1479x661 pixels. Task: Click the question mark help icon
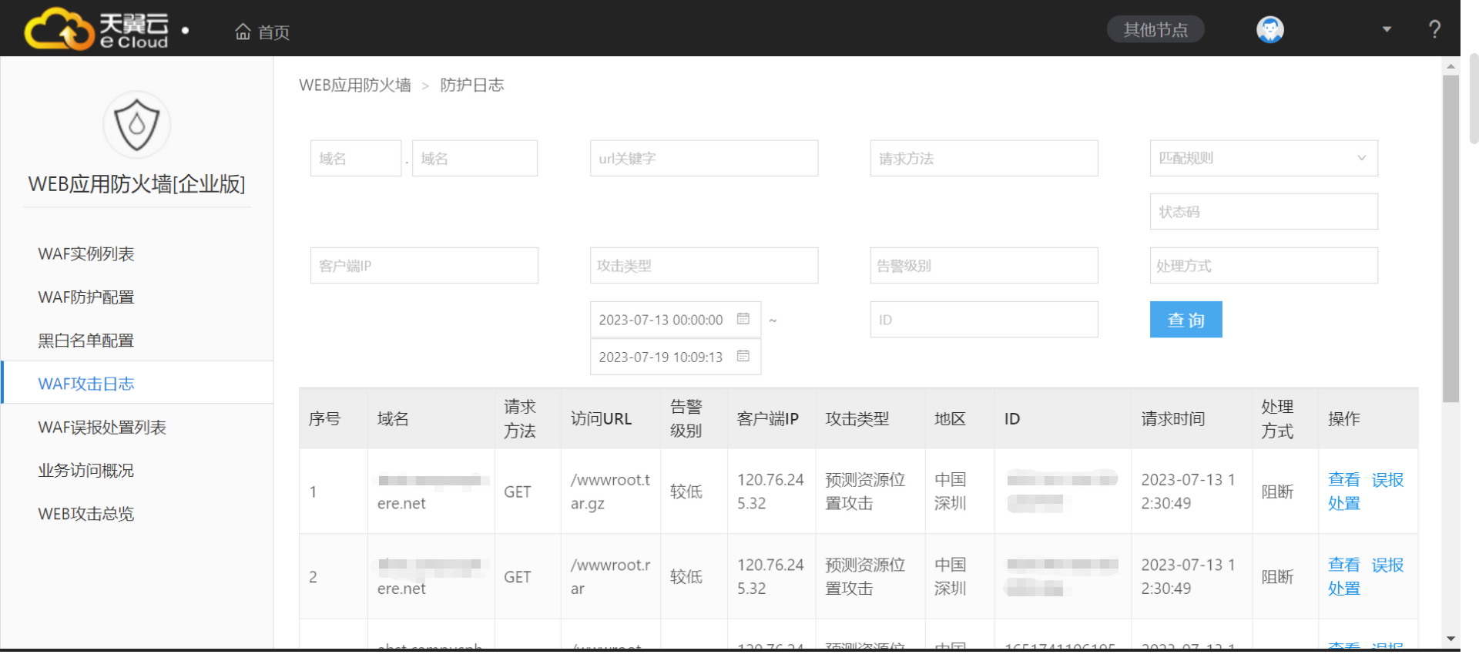pyautogui.click(x=1434, y=30)
